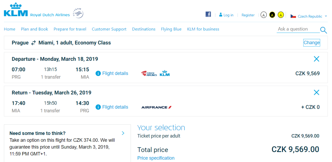The image size is (332, 162).
Task: Click the Log in link
Action: [226, 15]
